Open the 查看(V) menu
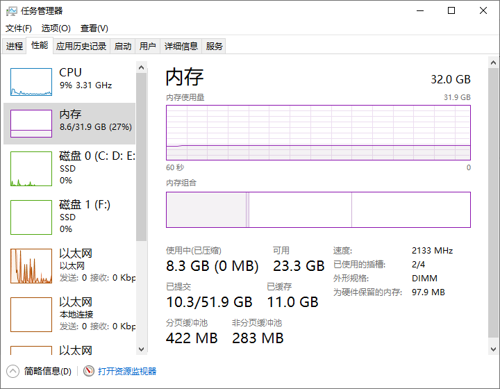The height and width of the screenshot is (389, 500). tap(94, 28)
